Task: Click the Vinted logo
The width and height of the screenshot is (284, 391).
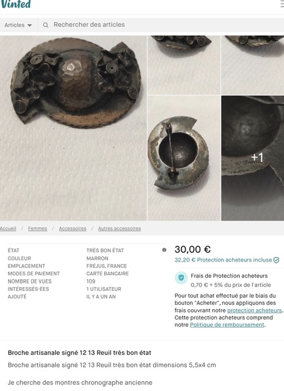Action: click(x=15, y=4)
